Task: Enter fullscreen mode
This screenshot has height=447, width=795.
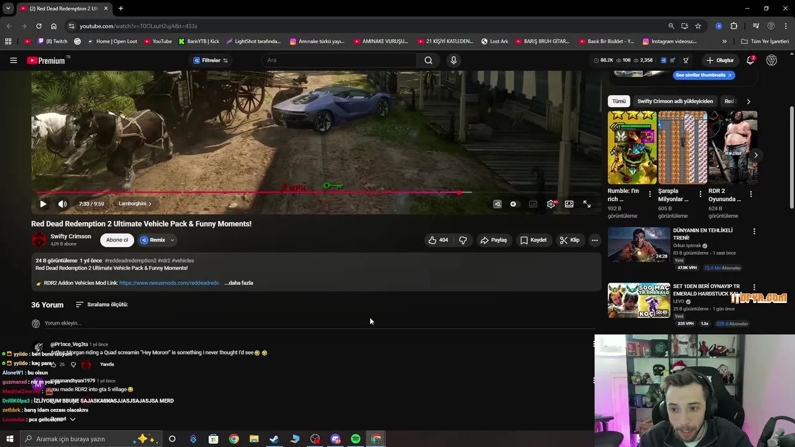Action: (x=587, y=204)
